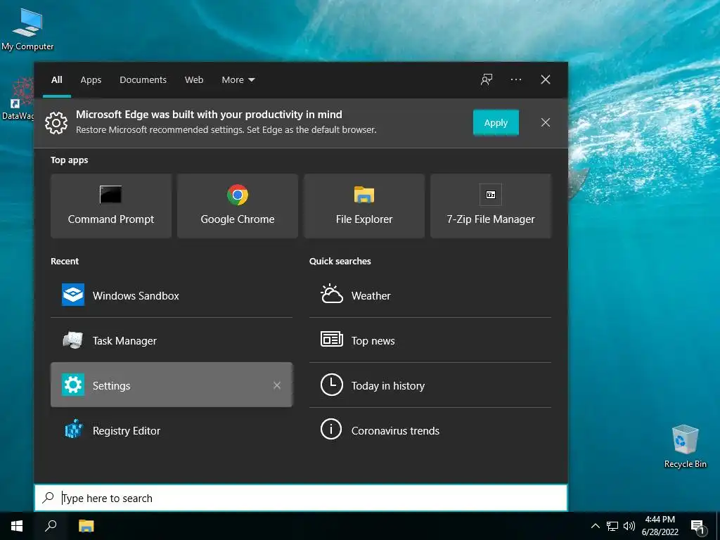Open File Explorer tile in Top apps

[x=364, y=206]
